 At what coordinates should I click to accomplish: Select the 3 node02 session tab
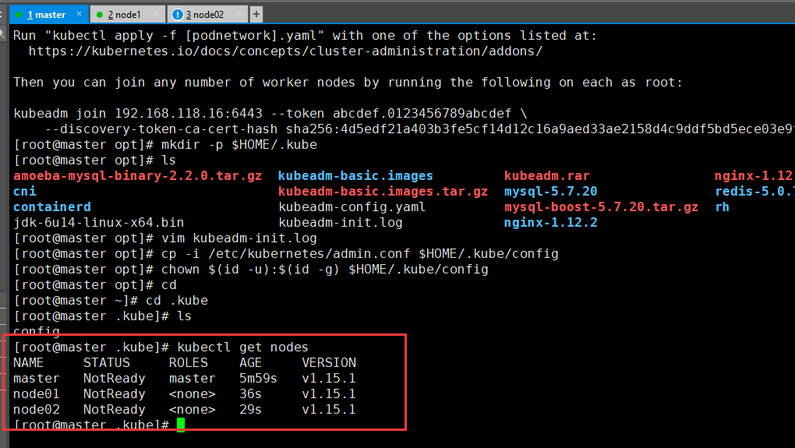pyautogui.click(x=207, y=14)
